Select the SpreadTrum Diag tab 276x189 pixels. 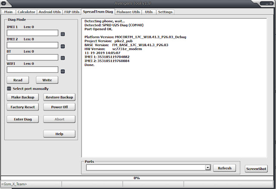coord(98,12)
